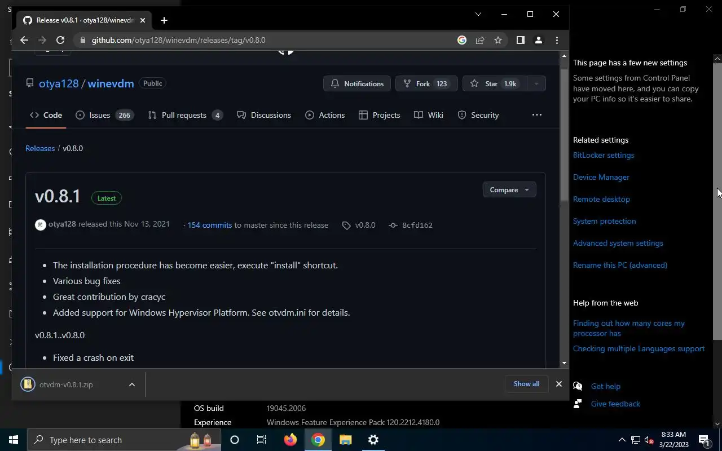Open otya128 author avatar
This screenshot has height=451, width=722.
(41, 225)
